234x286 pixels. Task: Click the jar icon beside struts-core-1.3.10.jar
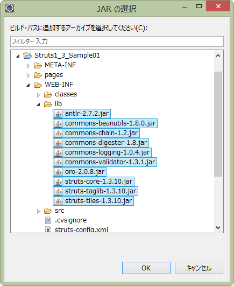(58, 182)
